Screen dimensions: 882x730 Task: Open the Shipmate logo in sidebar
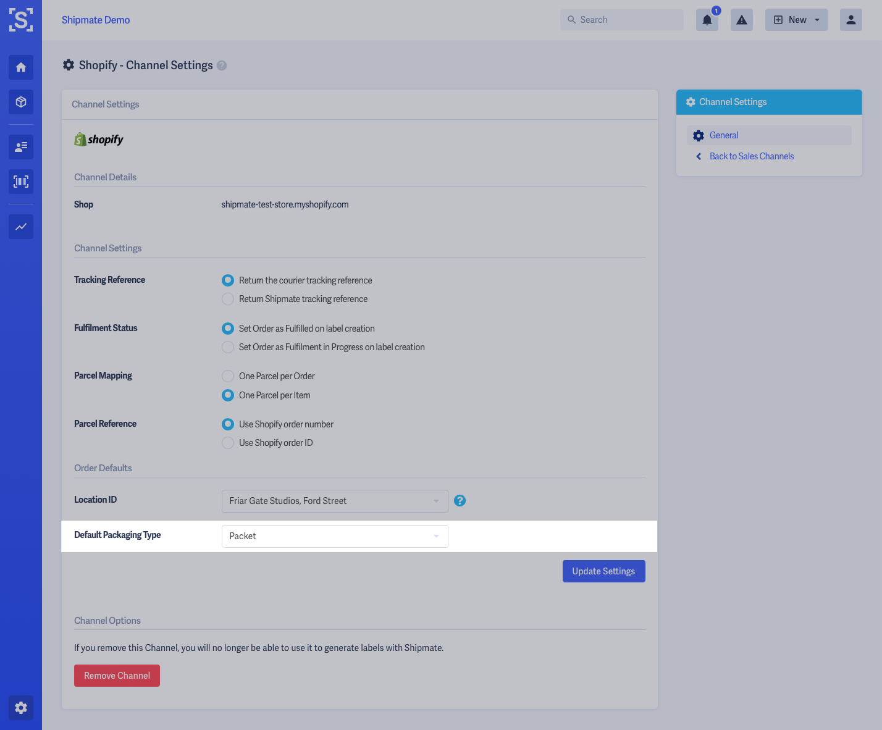[x=21, y=20]
